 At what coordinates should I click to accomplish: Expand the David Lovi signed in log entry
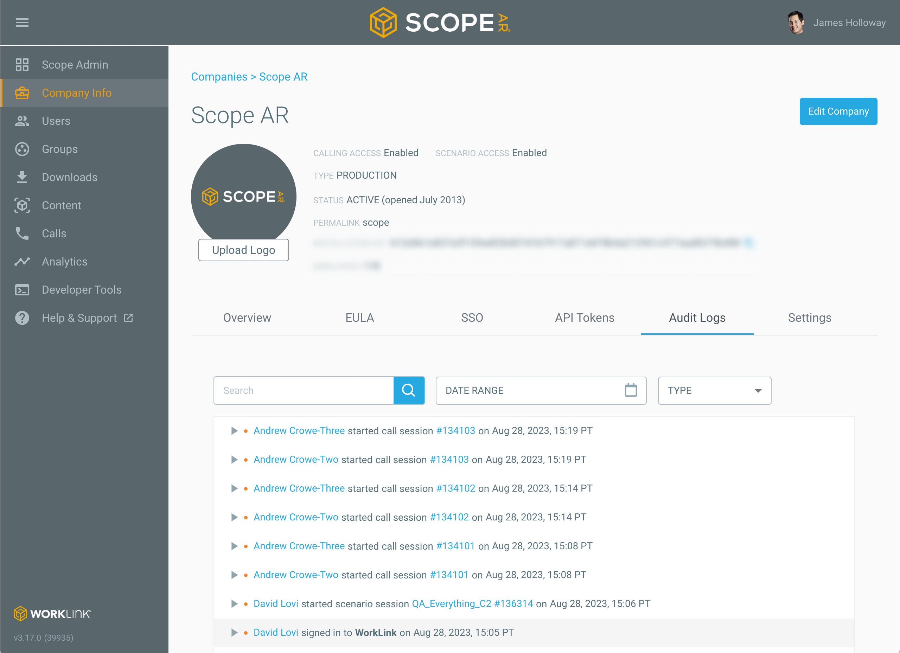234,632
